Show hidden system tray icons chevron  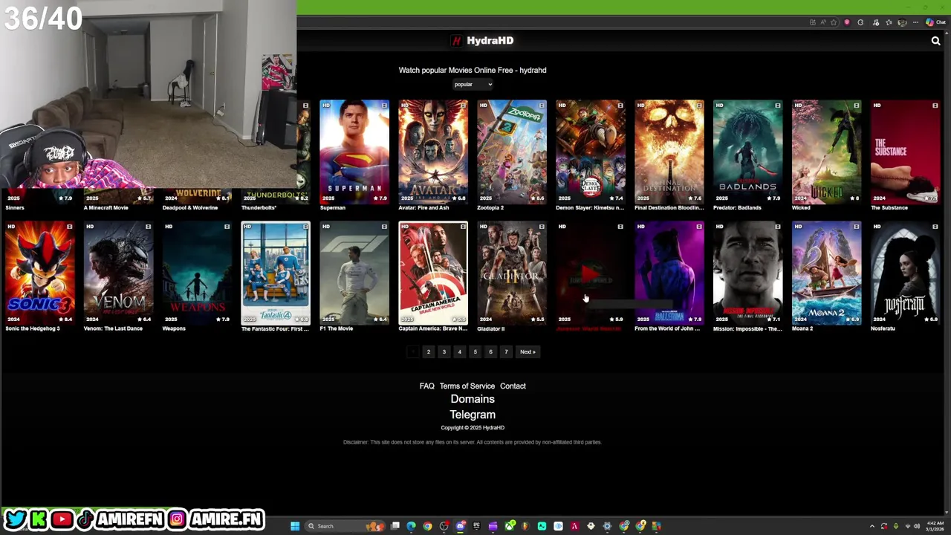[x=872, y=526]
